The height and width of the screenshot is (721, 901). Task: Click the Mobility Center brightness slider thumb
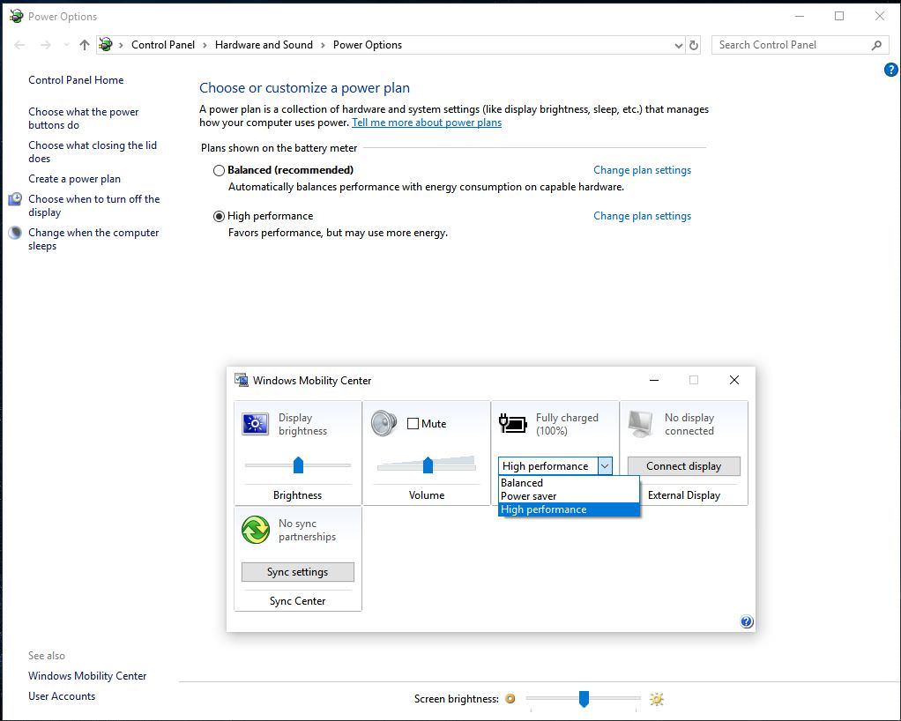pyautogui.click(x=298, y=465)
